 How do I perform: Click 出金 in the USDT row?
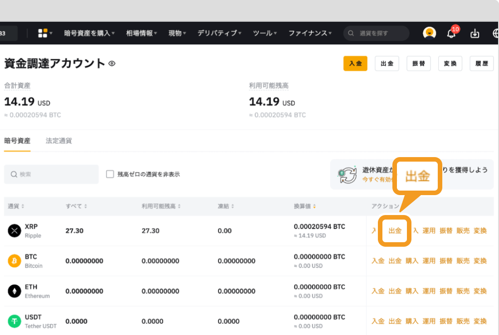(395, 321)
